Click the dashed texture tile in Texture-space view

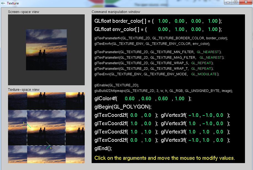(x=46, y=128)
